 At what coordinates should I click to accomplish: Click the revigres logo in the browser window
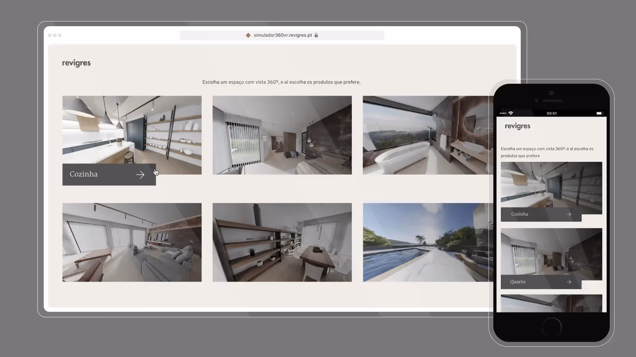(76, 63)
